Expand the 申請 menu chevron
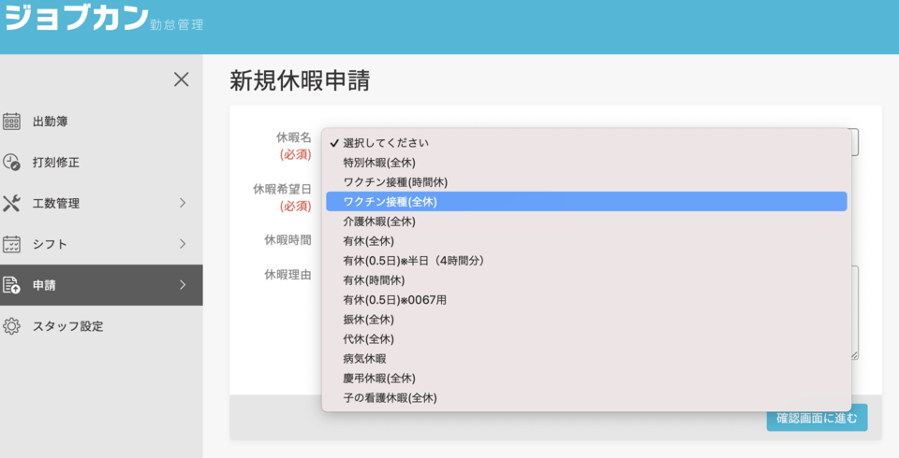899x458 pixels. pos(183,284)
